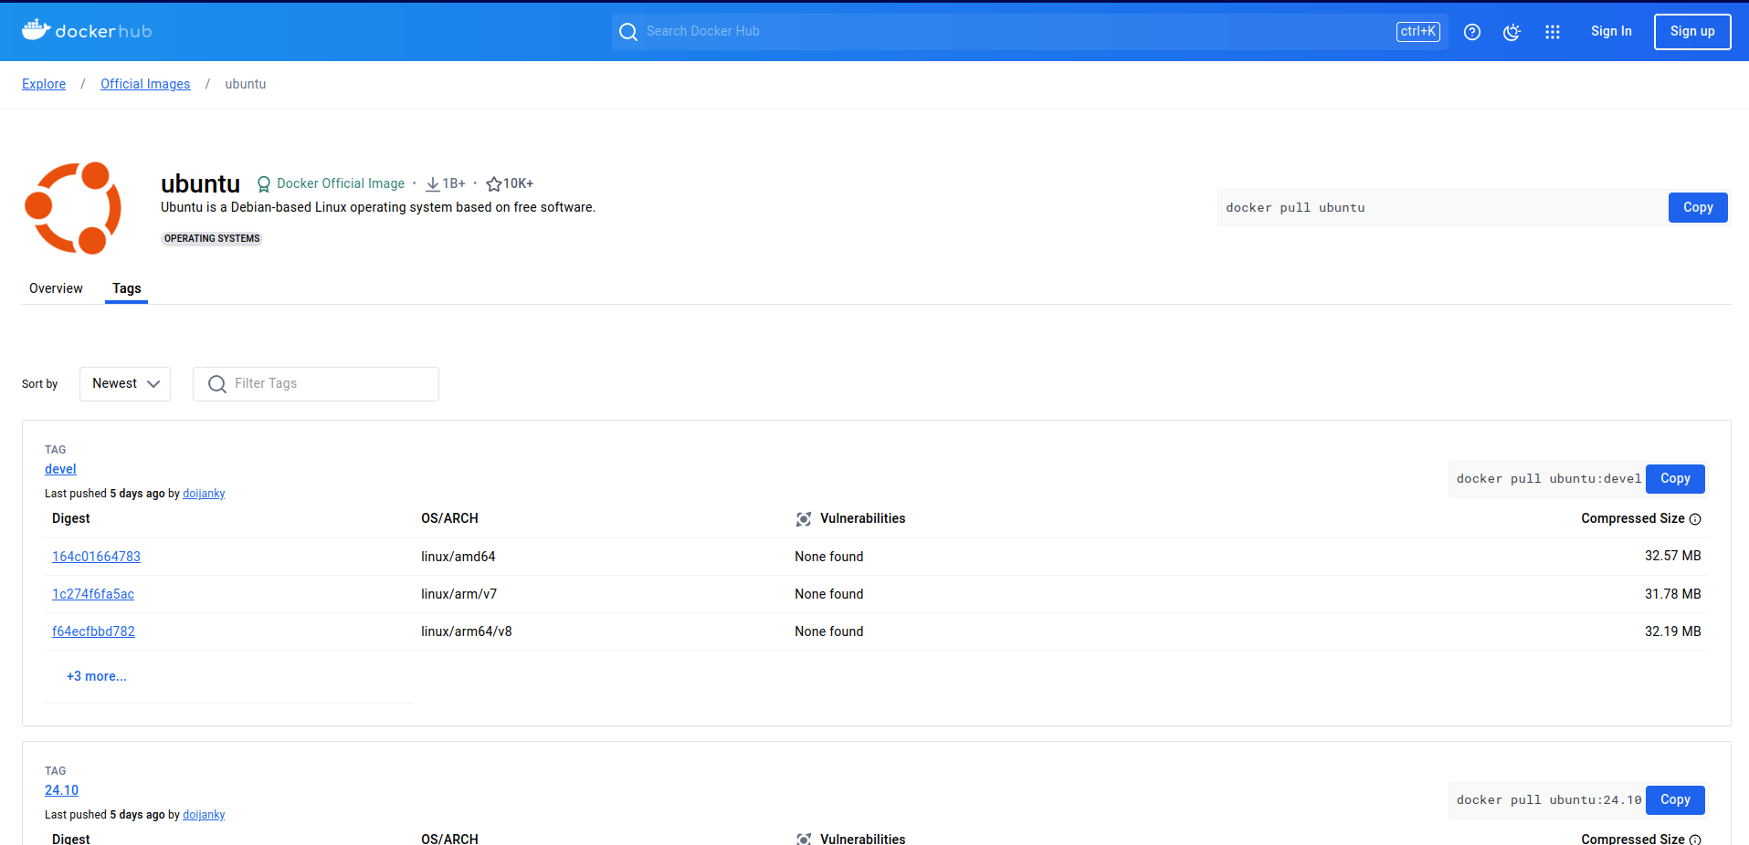Click the Sign up button
The width and height of the screenshot is (1749, 845).
point(1692,32)
